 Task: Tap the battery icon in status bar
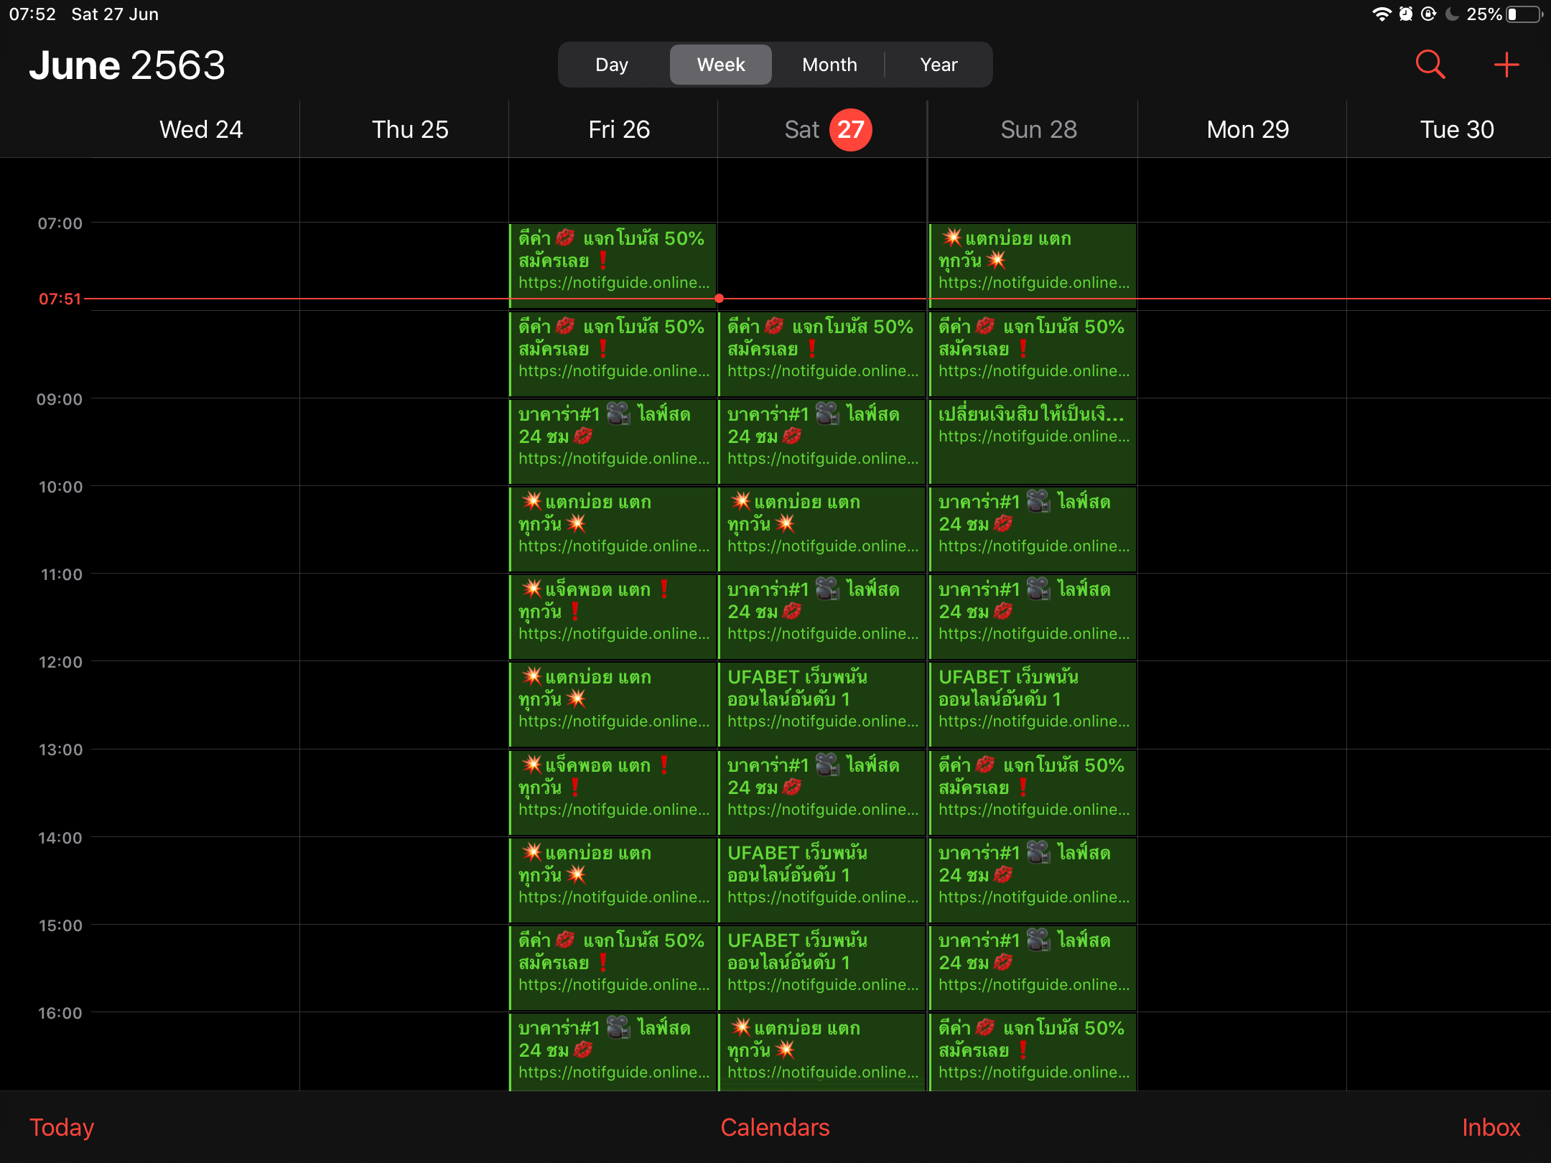1524,14
